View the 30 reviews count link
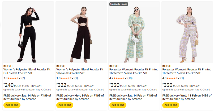Image resolution: width=214 pixels, height=111 pixels. (130, 78)
